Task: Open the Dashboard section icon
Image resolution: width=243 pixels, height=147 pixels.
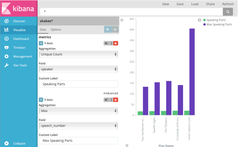Action: [x=7, y=39]
